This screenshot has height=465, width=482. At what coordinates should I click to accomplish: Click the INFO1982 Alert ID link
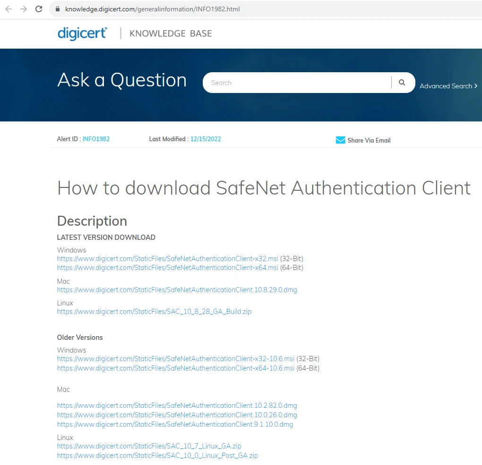click(96, 139)
